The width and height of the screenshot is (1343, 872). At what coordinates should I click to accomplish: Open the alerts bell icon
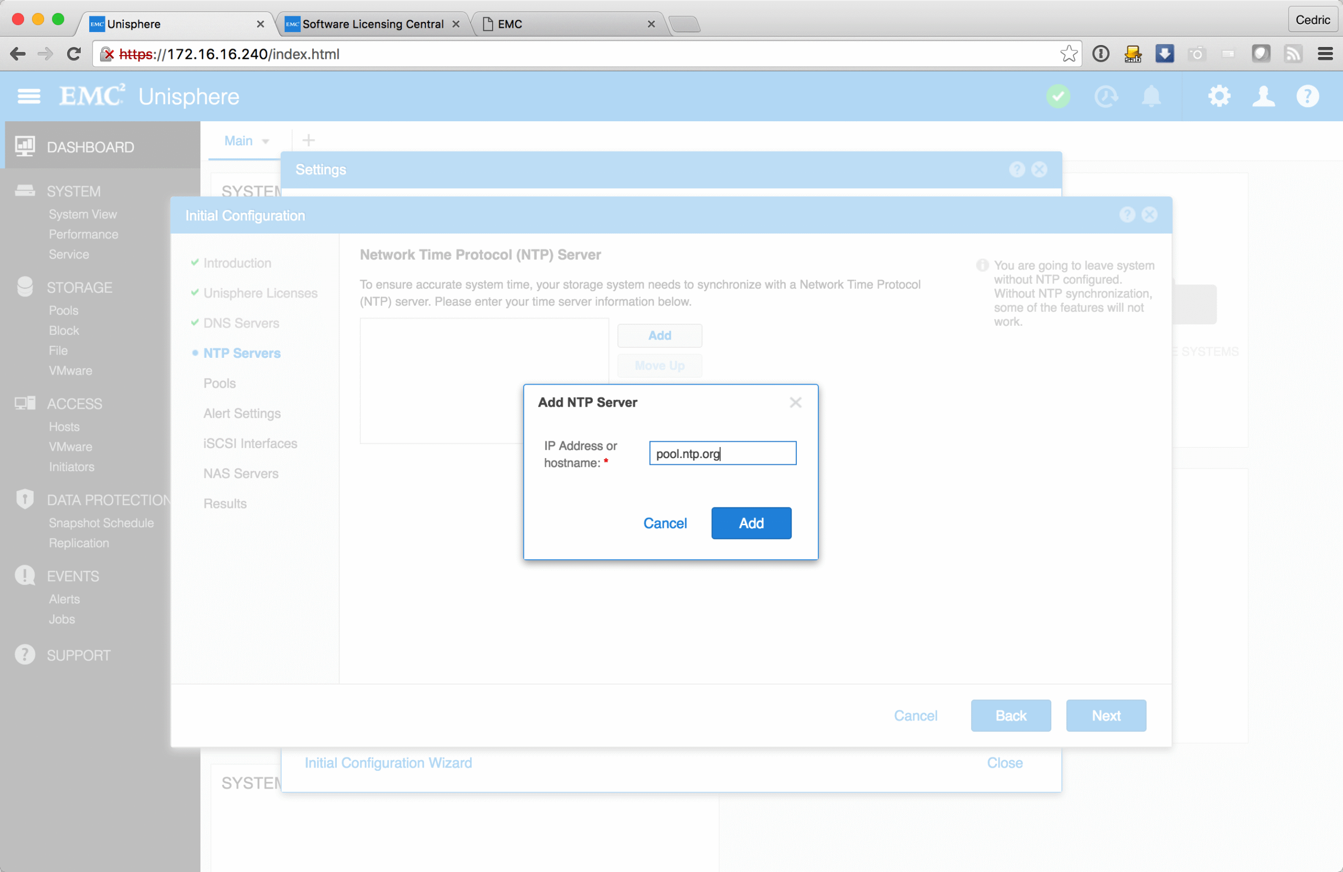click(x=1151, y=97)
